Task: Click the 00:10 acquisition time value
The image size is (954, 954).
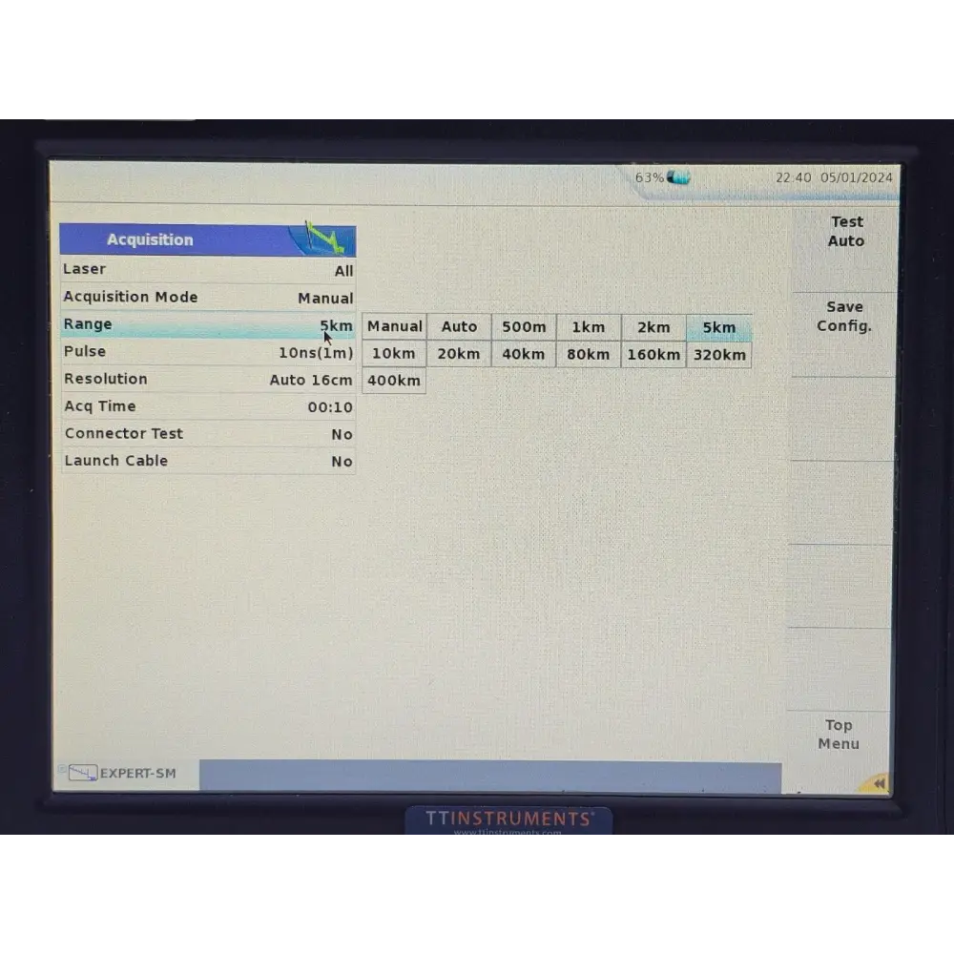Action: tap(330, 407)
